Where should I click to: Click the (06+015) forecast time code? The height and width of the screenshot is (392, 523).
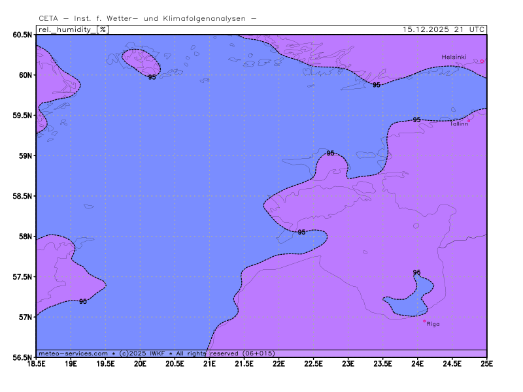(258, 353)
